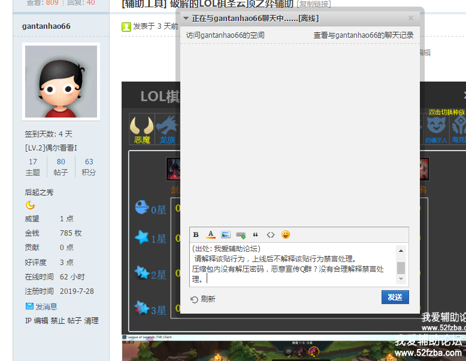The image size is (466, 361).
Task: Open the IP moderation link
Action: pyautogui.click(x=28, y=321)
